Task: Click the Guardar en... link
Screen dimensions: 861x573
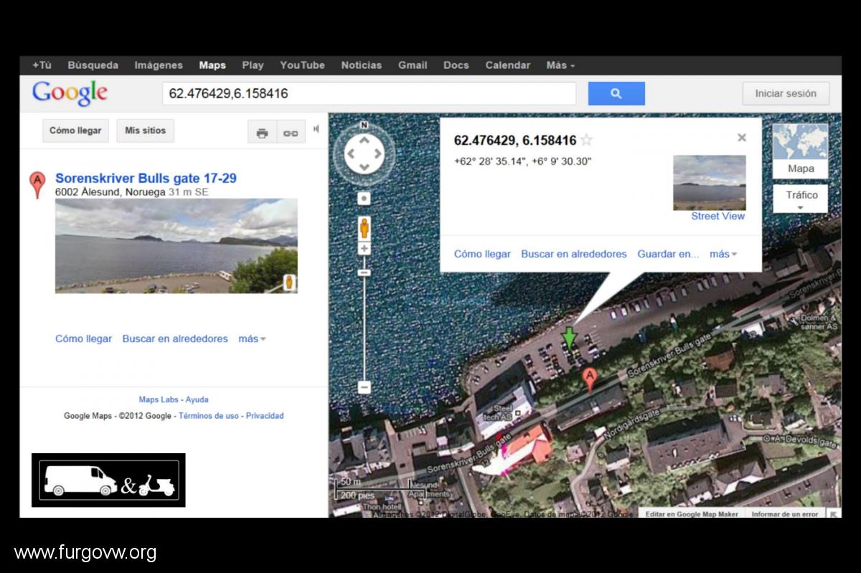Action: (x=668, y=254)
